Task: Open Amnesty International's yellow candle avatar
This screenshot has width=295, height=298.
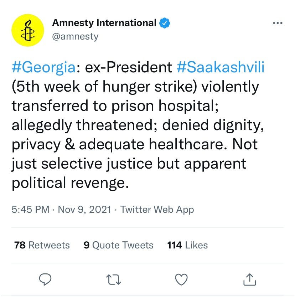Action: pos(28,31)
